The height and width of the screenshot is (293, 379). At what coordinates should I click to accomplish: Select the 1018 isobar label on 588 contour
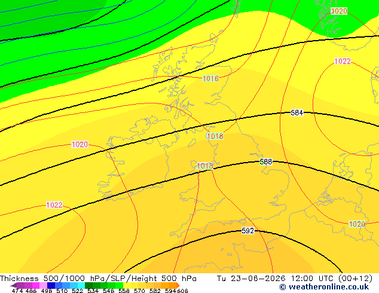click(205, 166)
